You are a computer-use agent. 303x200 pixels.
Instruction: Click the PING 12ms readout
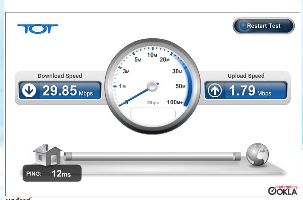(52, 173)
